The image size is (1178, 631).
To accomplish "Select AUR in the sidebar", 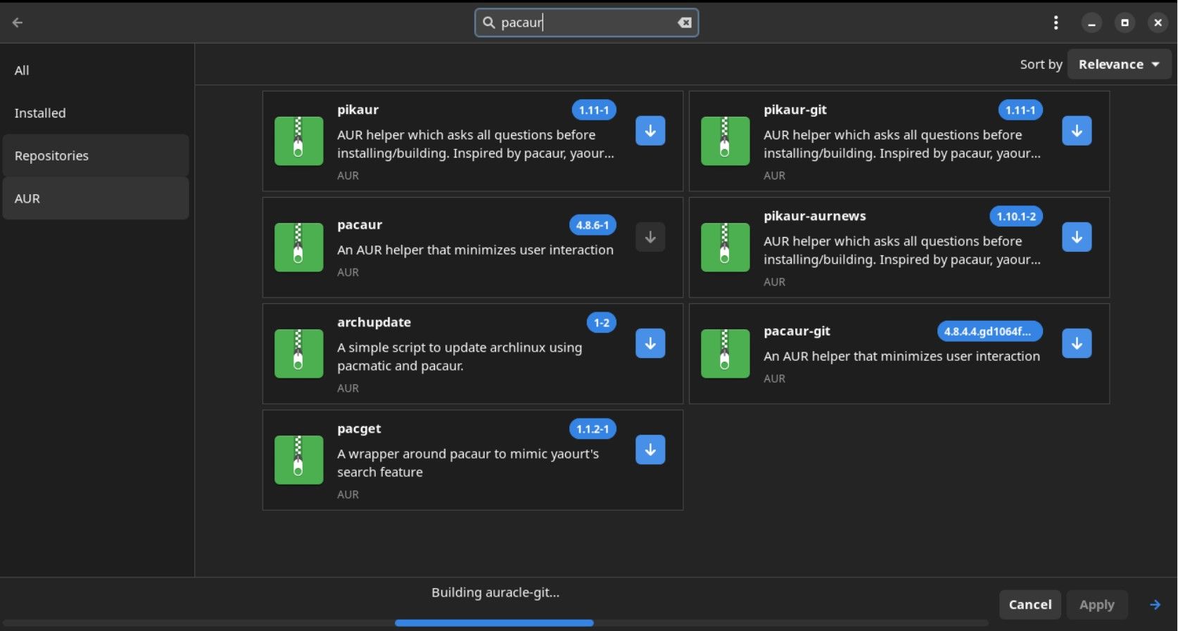I will click(x=96, y=198).
